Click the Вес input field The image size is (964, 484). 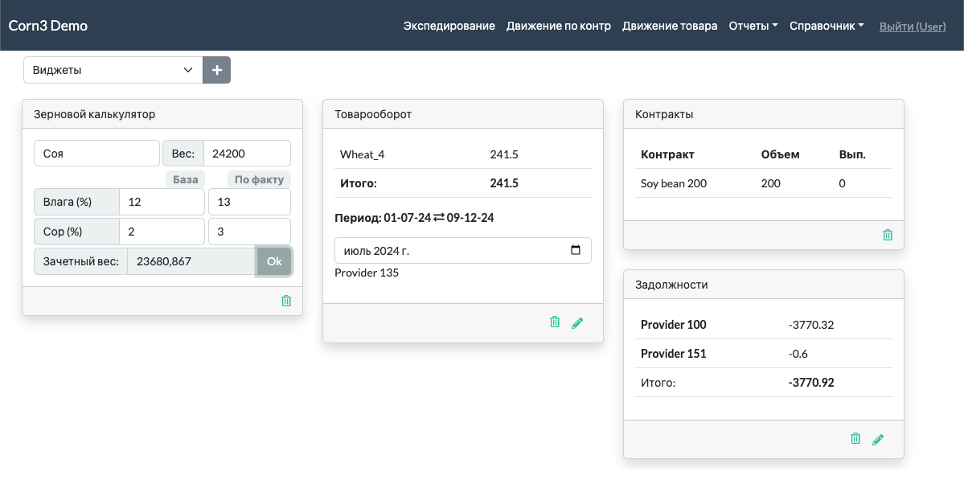247,154
